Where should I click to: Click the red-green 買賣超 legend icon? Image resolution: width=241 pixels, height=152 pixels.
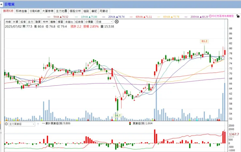130,123
